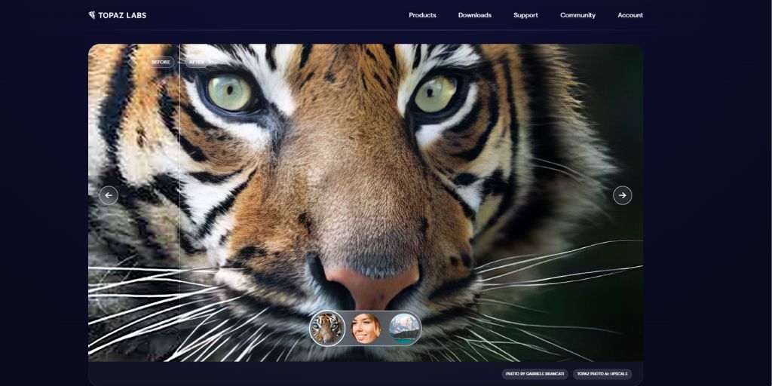Click the AFTER label badge
Screen dimensions: 772x386
click(x=197, y=63)
